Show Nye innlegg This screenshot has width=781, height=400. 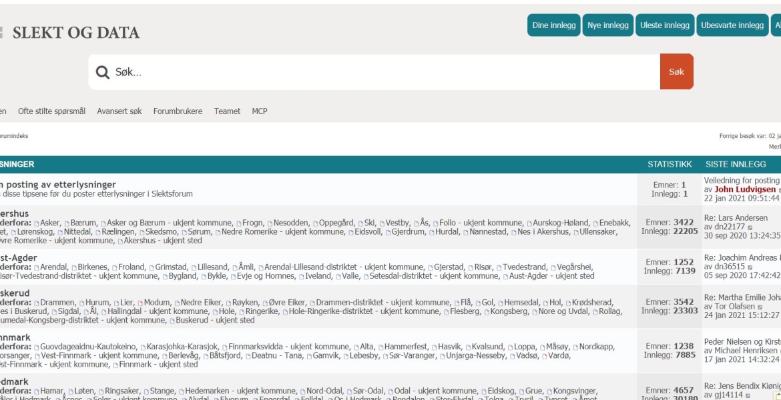click(607, 25)
